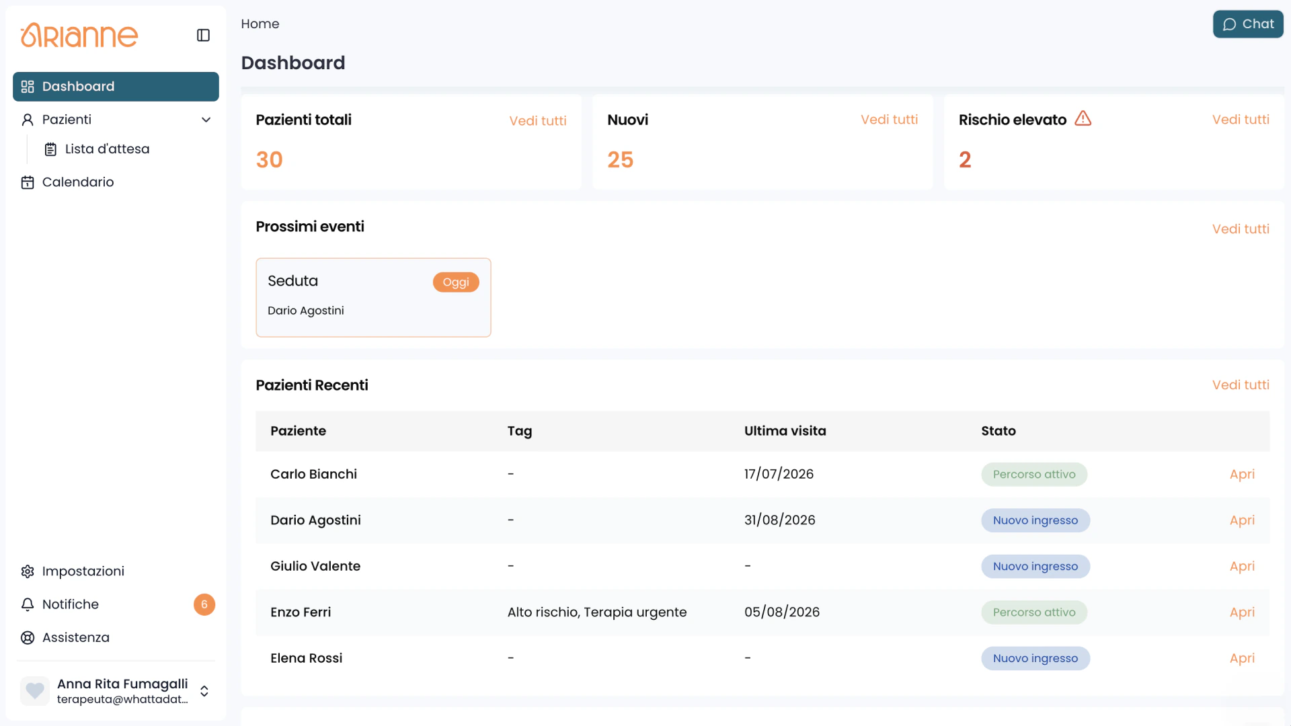Click the Pazienti person icon

click(x=28, y=120)
